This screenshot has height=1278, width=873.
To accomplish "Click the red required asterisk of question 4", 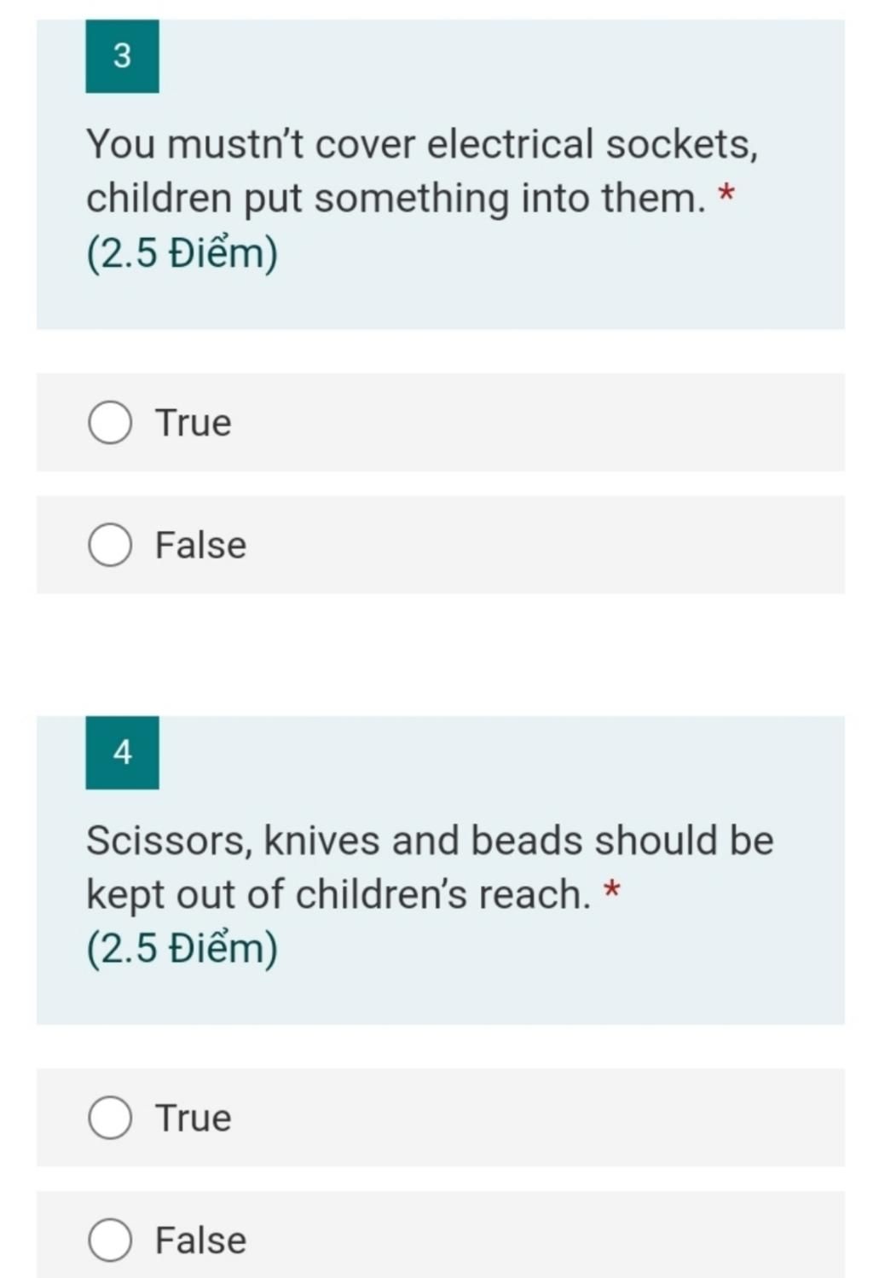I will pyautogui.click(x=611, y=891).
